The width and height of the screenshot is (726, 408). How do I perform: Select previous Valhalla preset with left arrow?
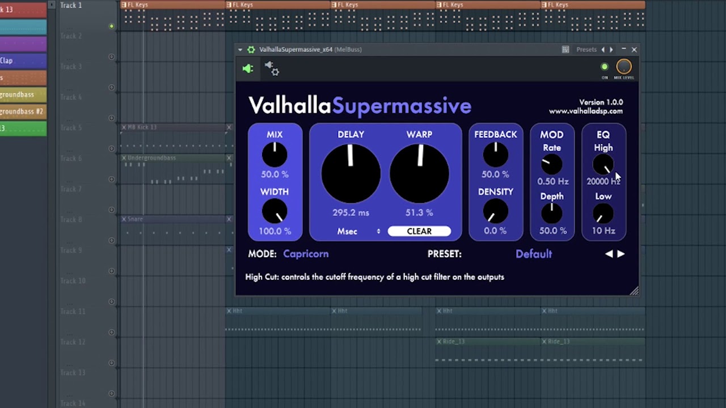(609, 254)
